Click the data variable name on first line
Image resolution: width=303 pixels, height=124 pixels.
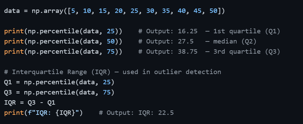pos(12,11)
